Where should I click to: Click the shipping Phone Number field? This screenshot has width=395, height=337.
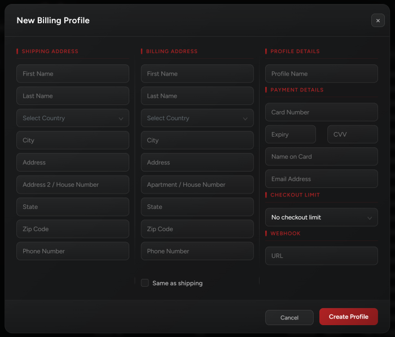pyautogui.click(x=73, y=251)
